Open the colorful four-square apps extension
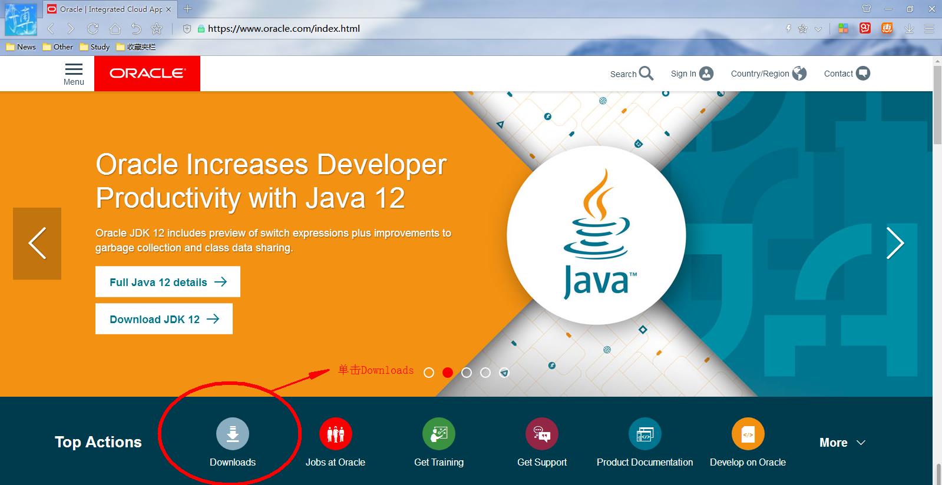 click(x=843, y=28)
